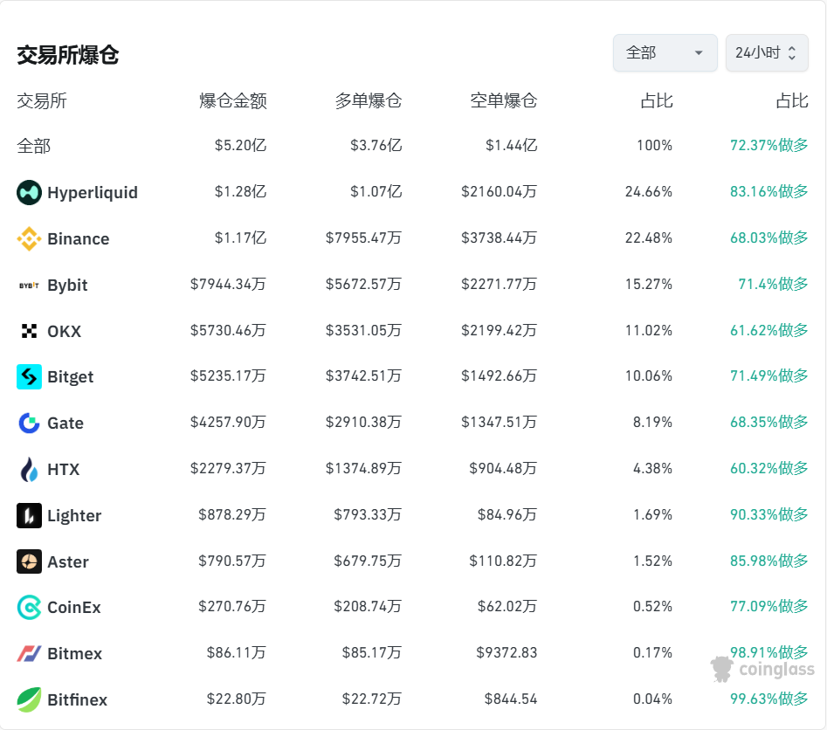Image resolution: width=827 pixels, height=730 pixels.
Task: Click the Binance logo icon
Action: pos(29,238)
